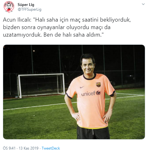Click the white goal post in photo
The height and width of the screenshot is (153, 148).
click(41, 85)
